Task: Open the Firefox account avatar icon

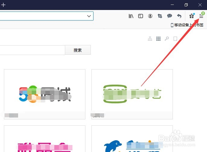Action: pyautogui.click(x=150, y=16)
